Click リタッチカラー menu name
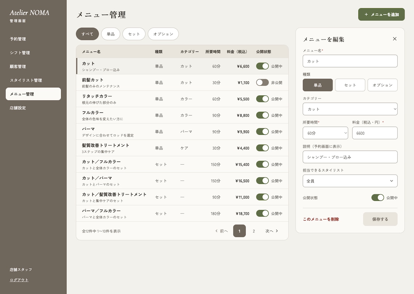414x294 pixels. click(x=97, y=96)
